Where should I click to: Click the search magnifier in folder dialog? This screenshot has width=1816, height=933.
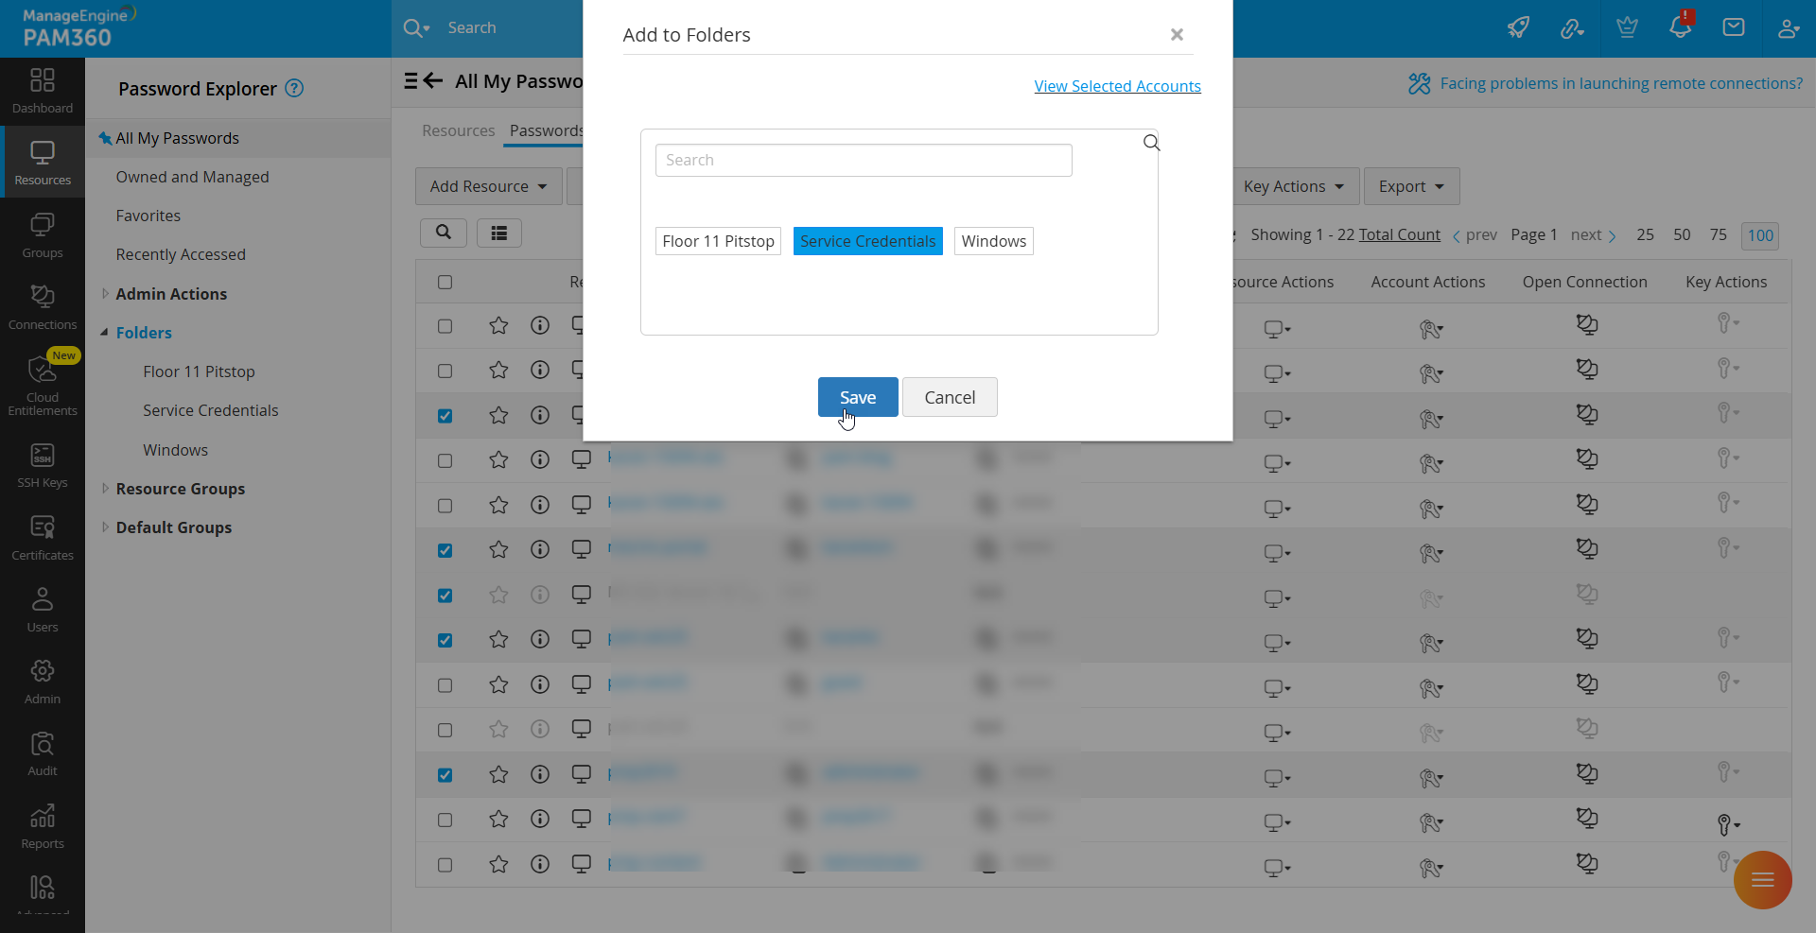coord(1151,143)
